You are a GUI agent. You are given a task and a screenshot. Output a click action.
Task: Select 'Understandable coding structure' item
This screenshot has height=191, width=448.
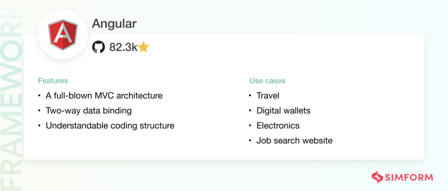pyautogui.click(x=110, y=125)
